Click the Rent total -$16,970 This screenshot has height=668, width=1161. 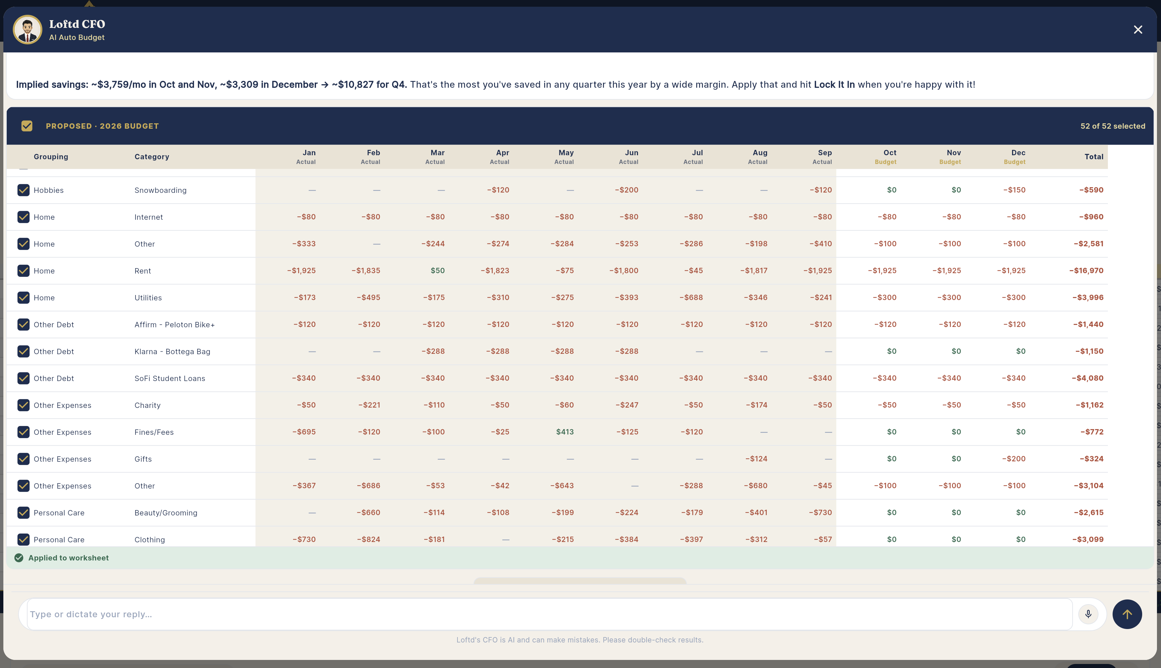(x=1086, y=271)
